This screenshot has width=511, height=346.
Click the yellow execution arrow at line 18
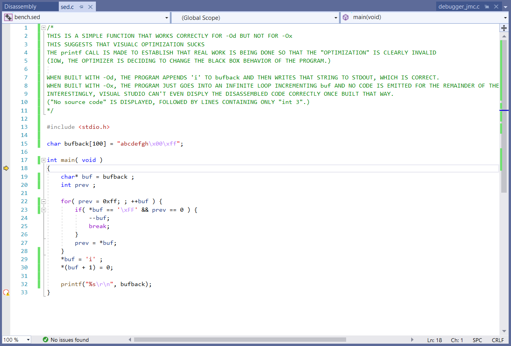(7, 168)
